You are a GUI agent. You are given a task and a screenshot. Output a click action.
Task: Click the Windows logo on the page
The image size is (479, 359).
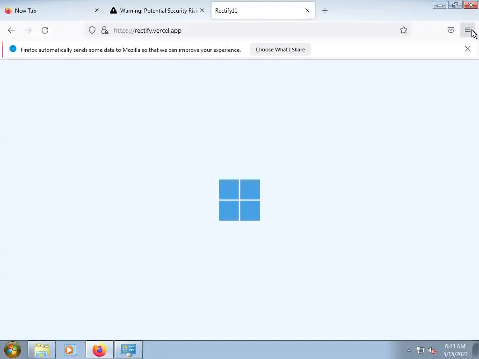point(239,200)
